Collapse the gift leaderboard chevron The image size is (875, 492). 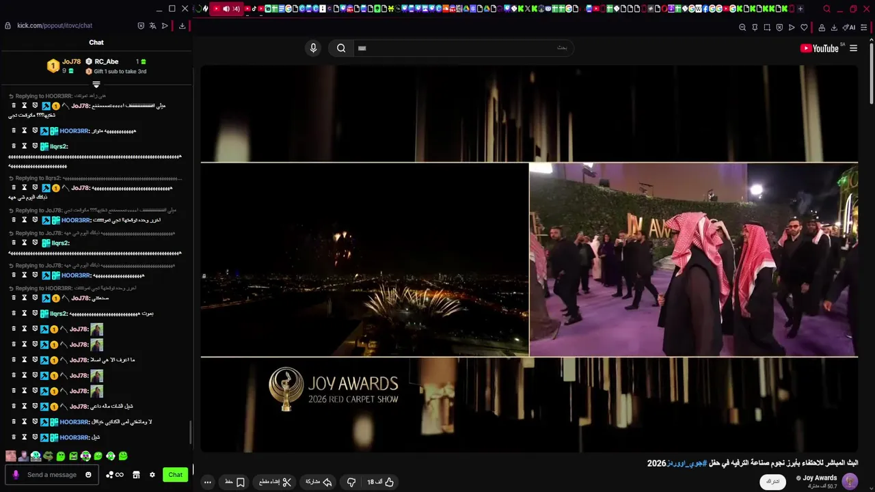pos(96,85)
